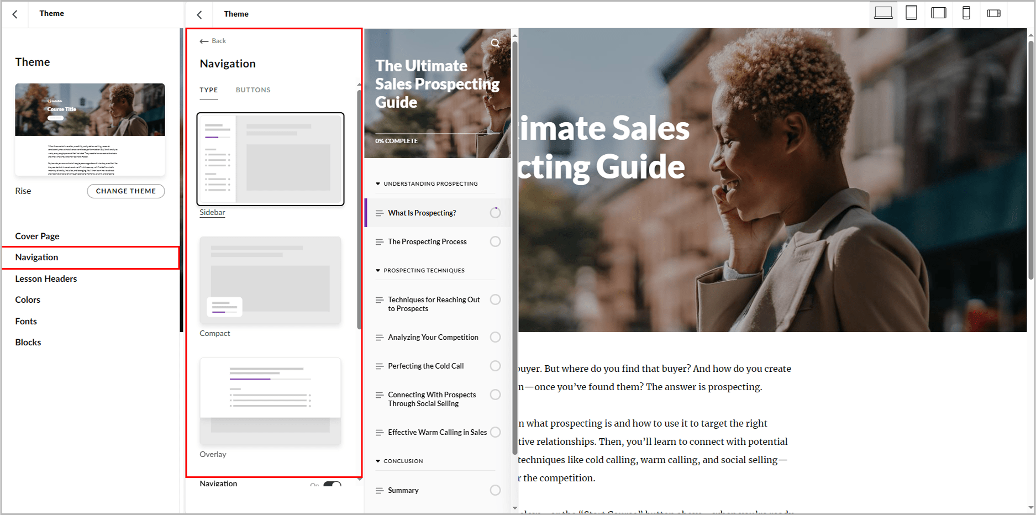Collapse the Understanding Prospecting section
The height and width of the screenshot is (515, 1036).
click(378, 183)
